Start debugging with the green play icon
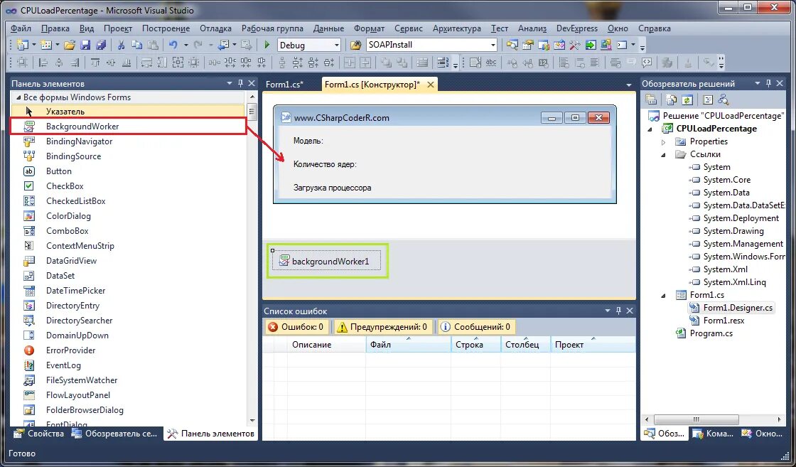 pos(267,45)
